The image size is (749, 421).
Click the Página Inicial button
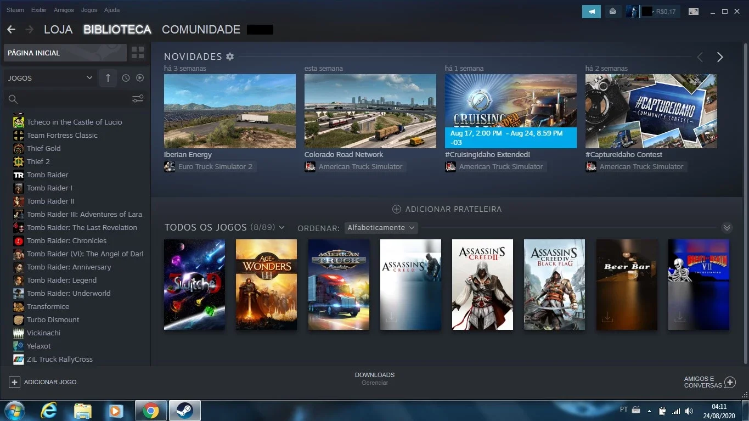[65, 53]
